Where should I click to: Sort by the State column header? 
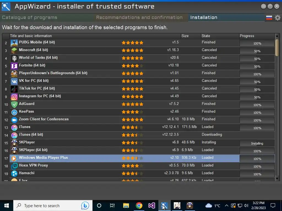(x=220, y=36)
